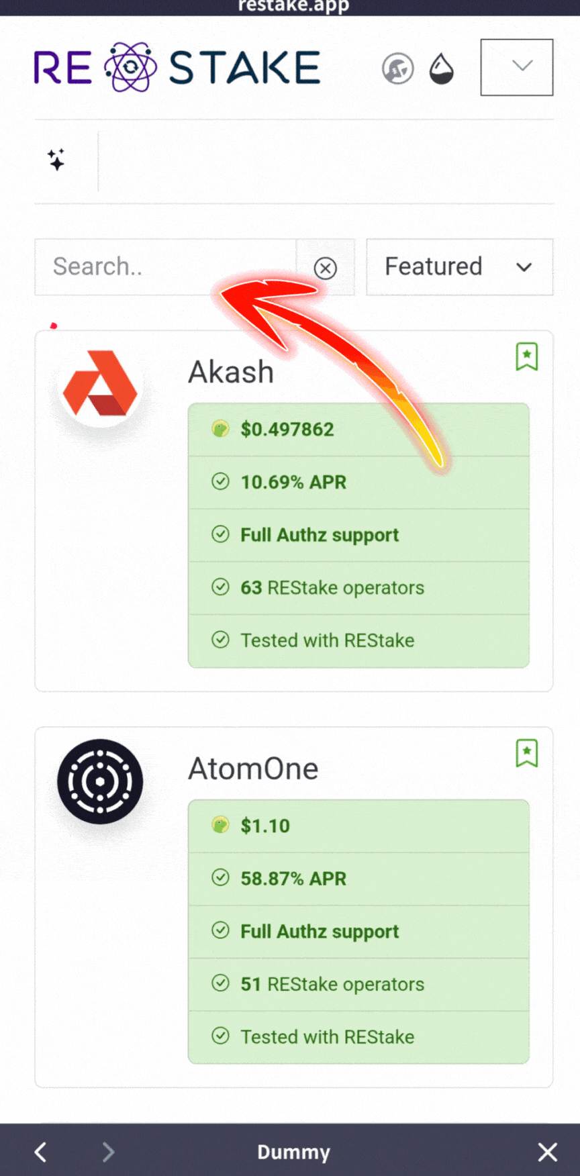Select the sparkles icon above the search bar

click(x=57, y=159)
